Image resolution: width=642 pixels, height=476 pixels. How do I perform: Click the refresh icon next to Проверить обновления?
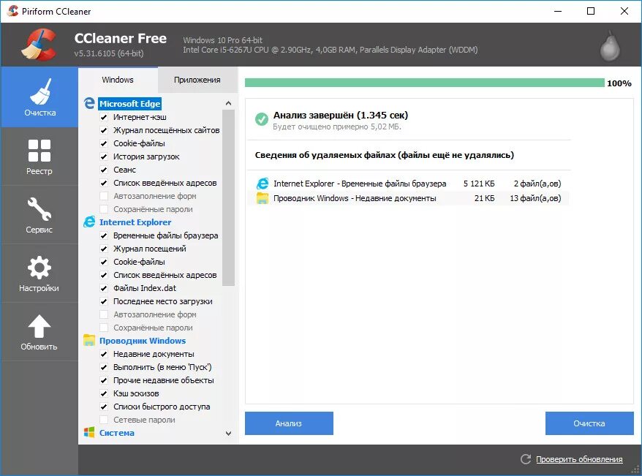pyautogui.click(x=526, y=458)
